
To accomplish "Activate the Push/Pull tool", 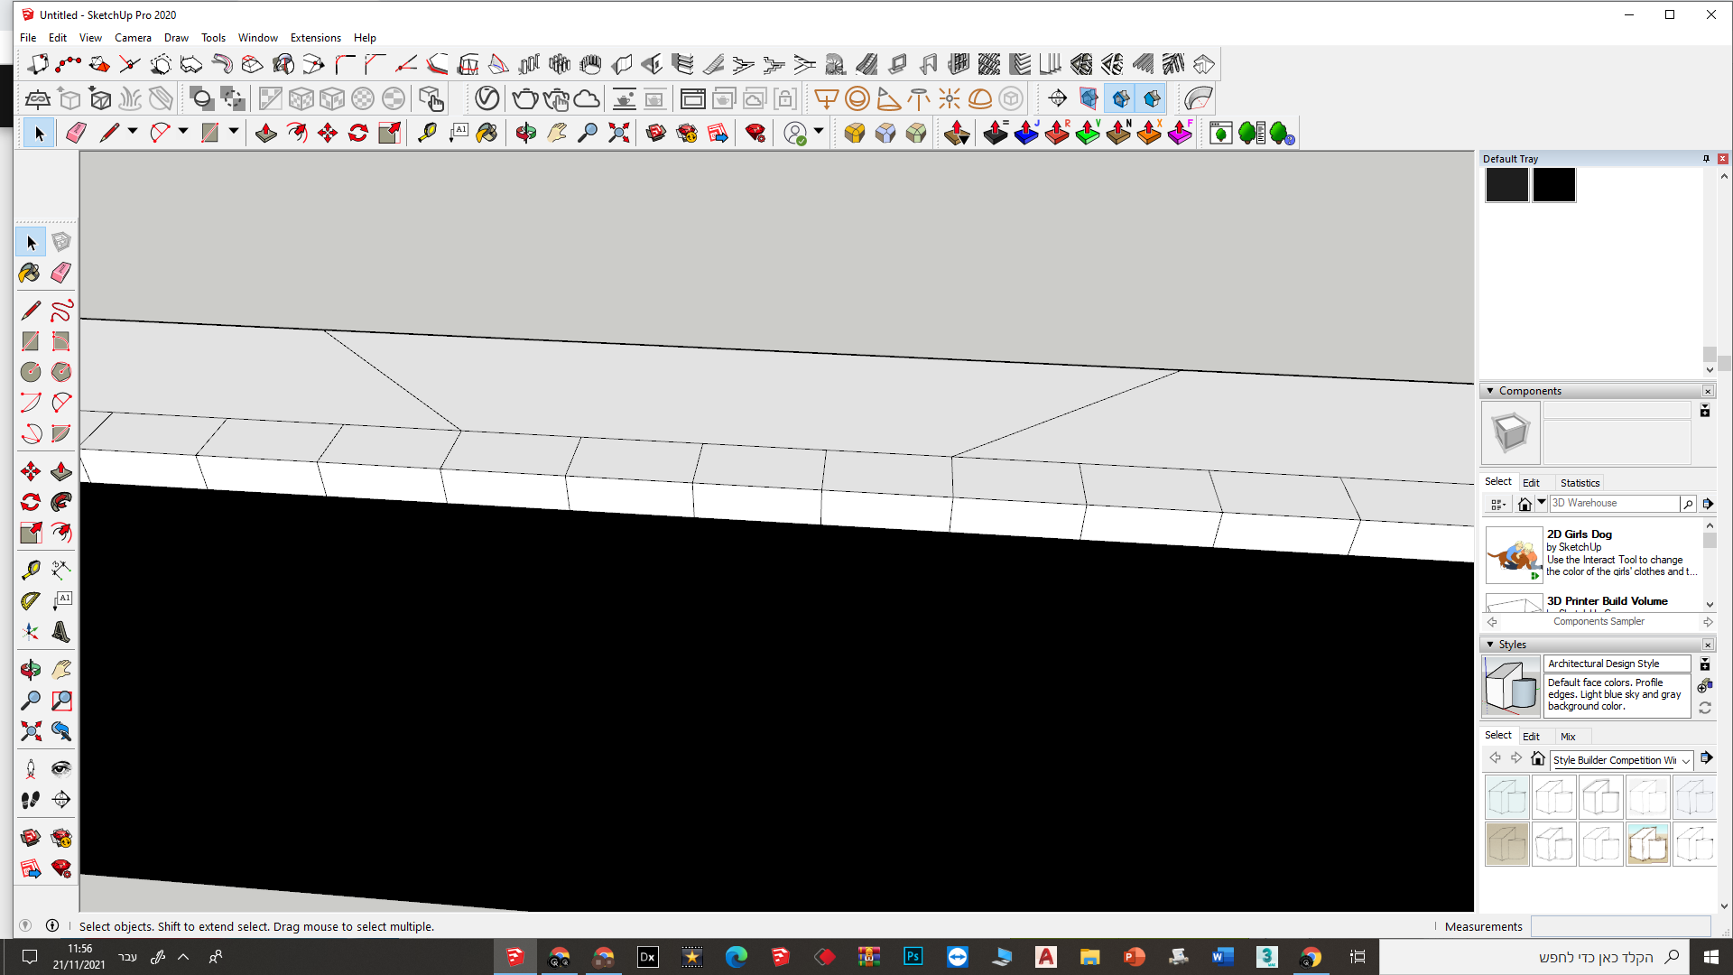I will click(x=60, y=471).
